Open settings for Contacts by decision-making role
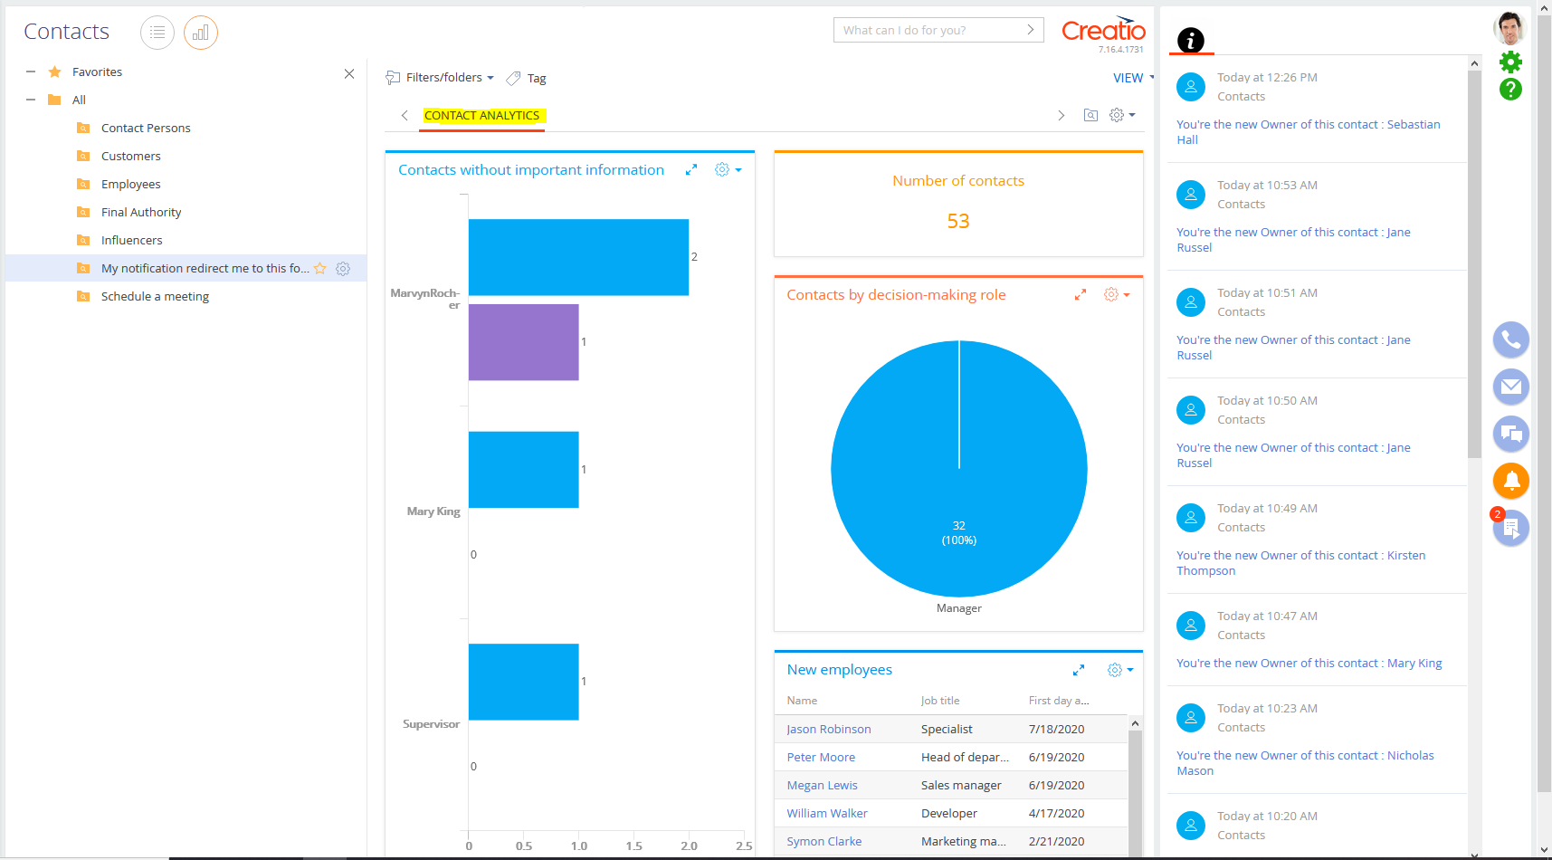 [x=1117, y=295]
